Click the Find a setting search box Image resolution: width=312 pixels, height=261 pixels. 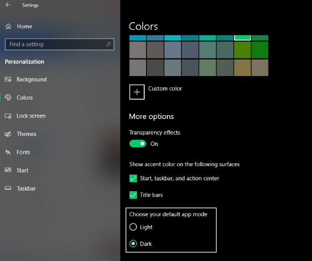(54, 44)
